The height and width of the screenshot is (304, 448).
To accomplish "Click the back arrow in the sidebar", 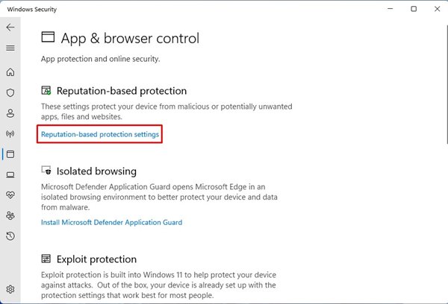I will click(10, 27).
